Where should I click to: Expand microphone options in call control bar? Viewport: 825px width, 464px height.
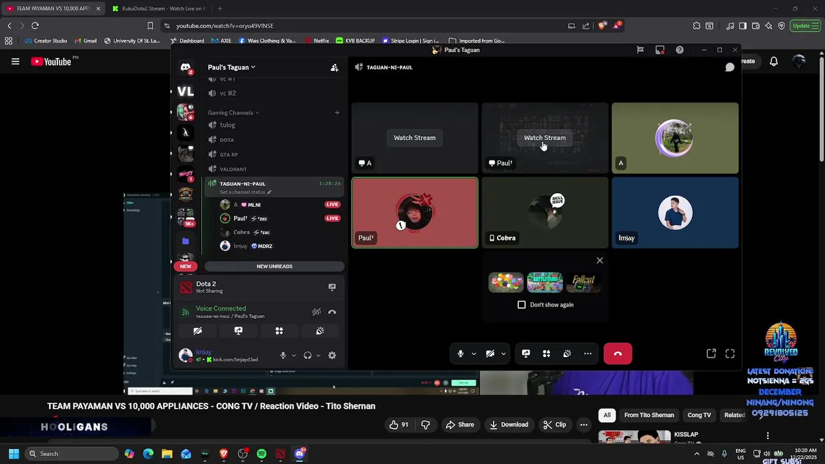click(474, 353)
